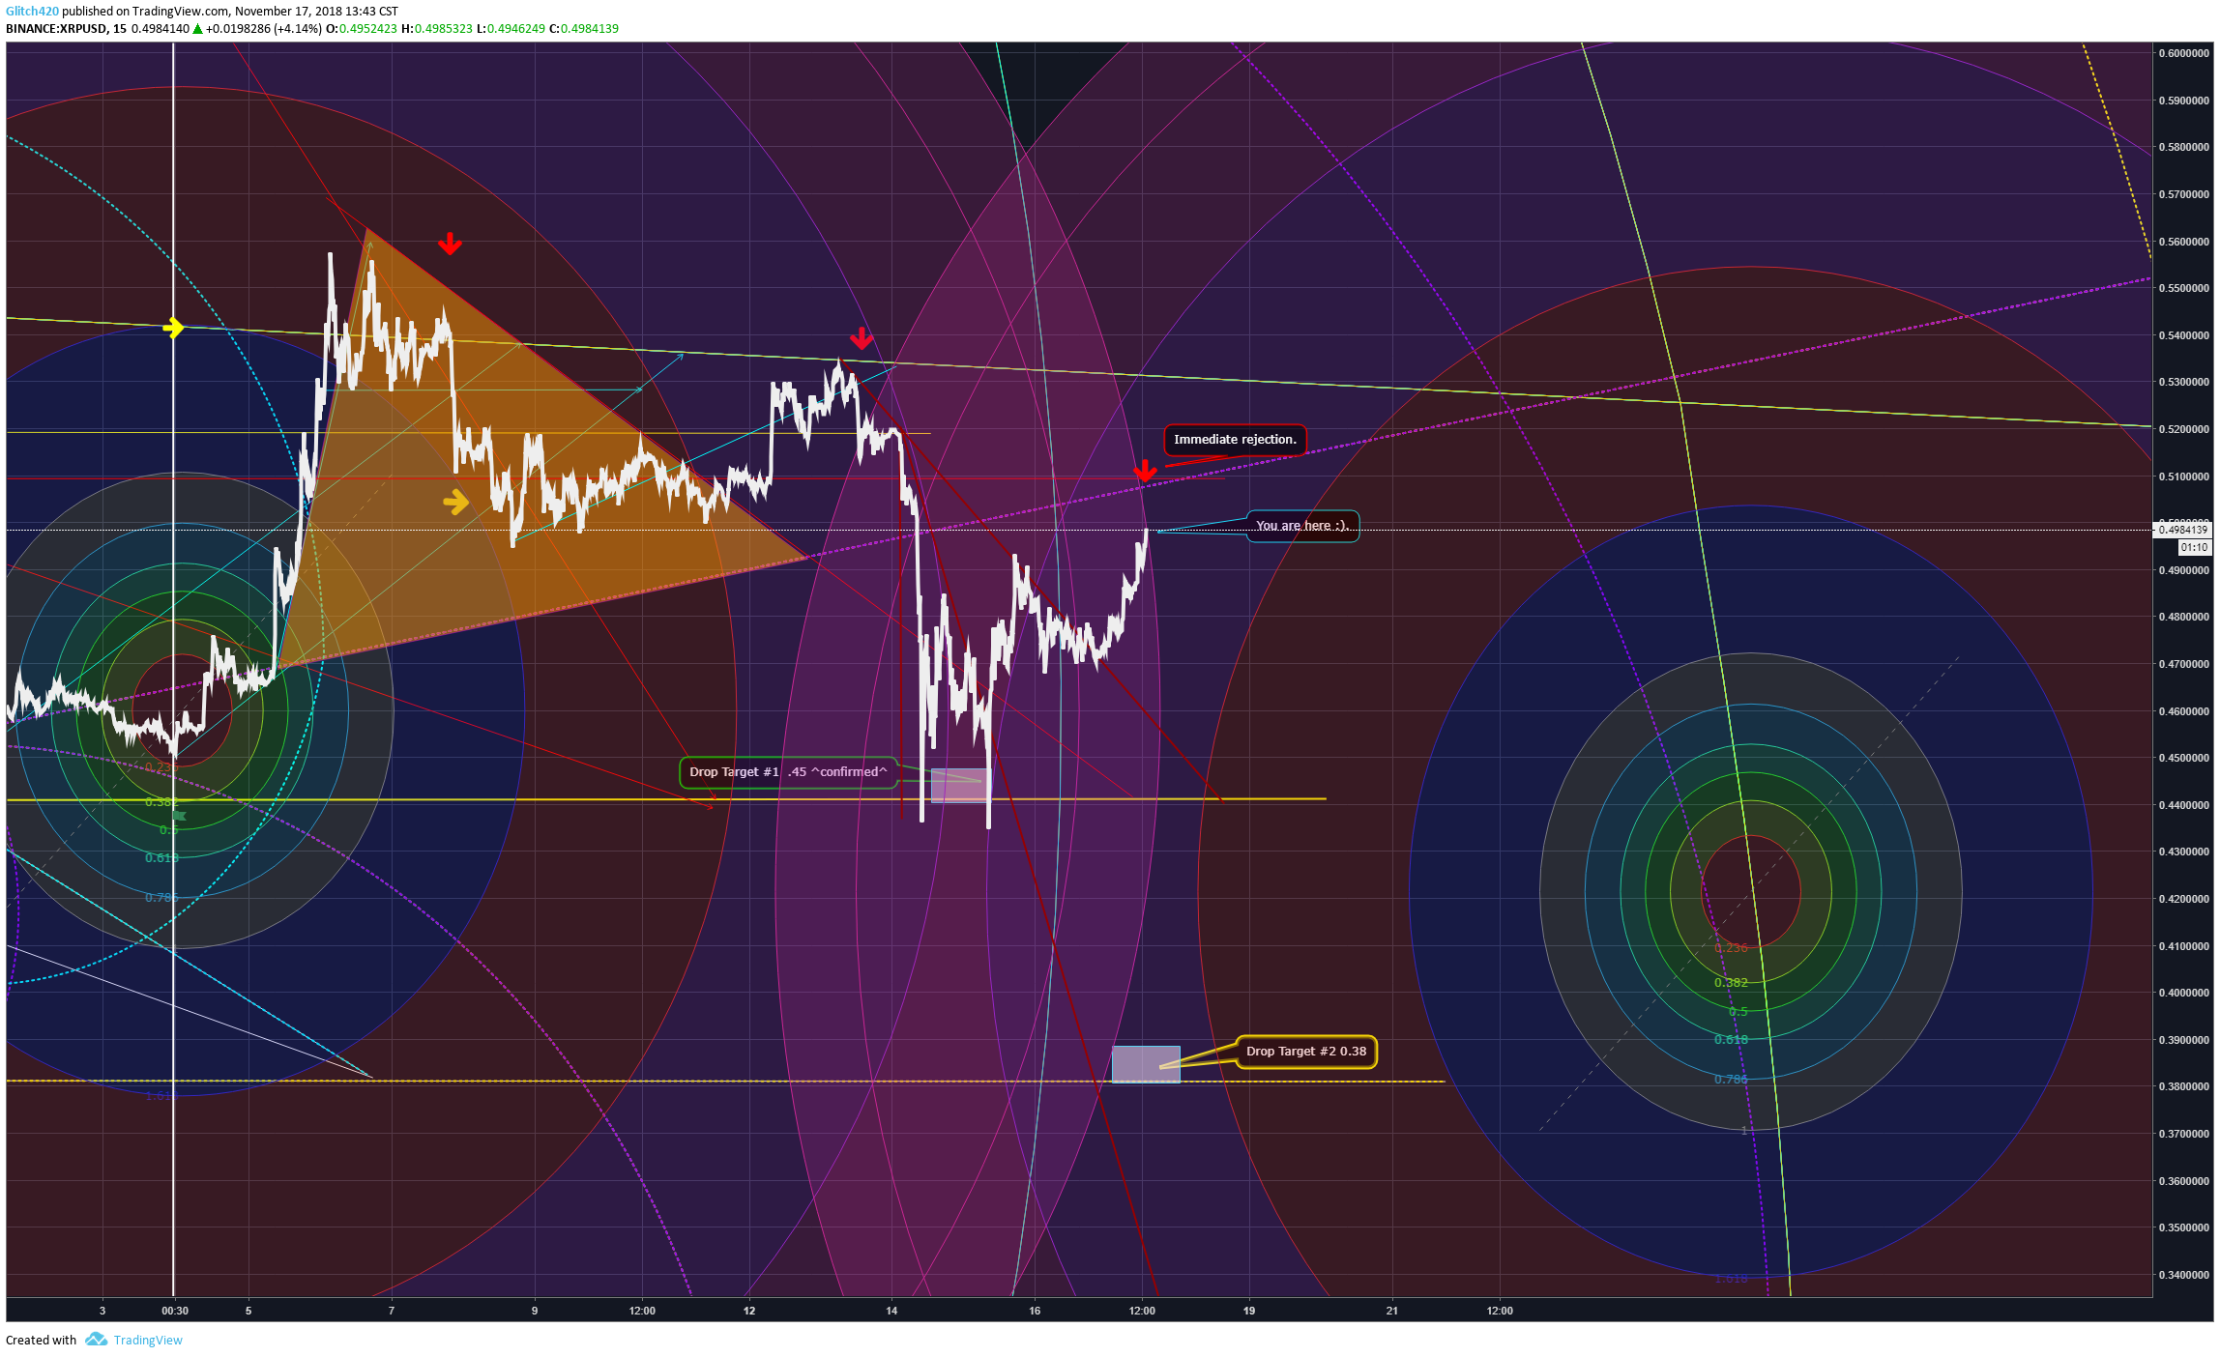Open the TradingView link at bottom

[148, 1340]
